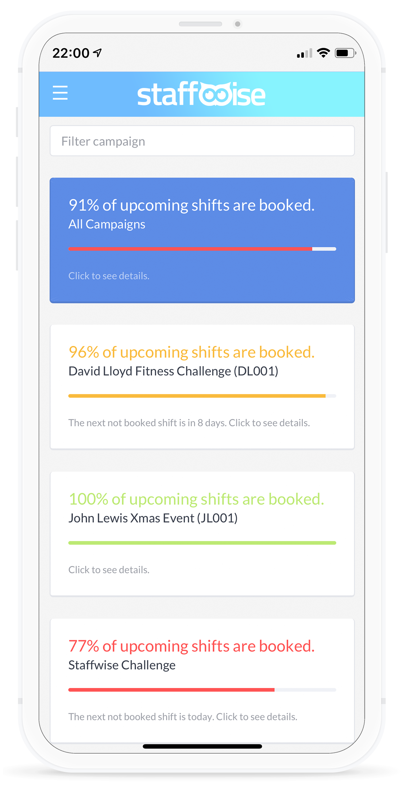Click the battery indicator in the status bar
This screenshot has width=402, height=797.
pos(345,53)
